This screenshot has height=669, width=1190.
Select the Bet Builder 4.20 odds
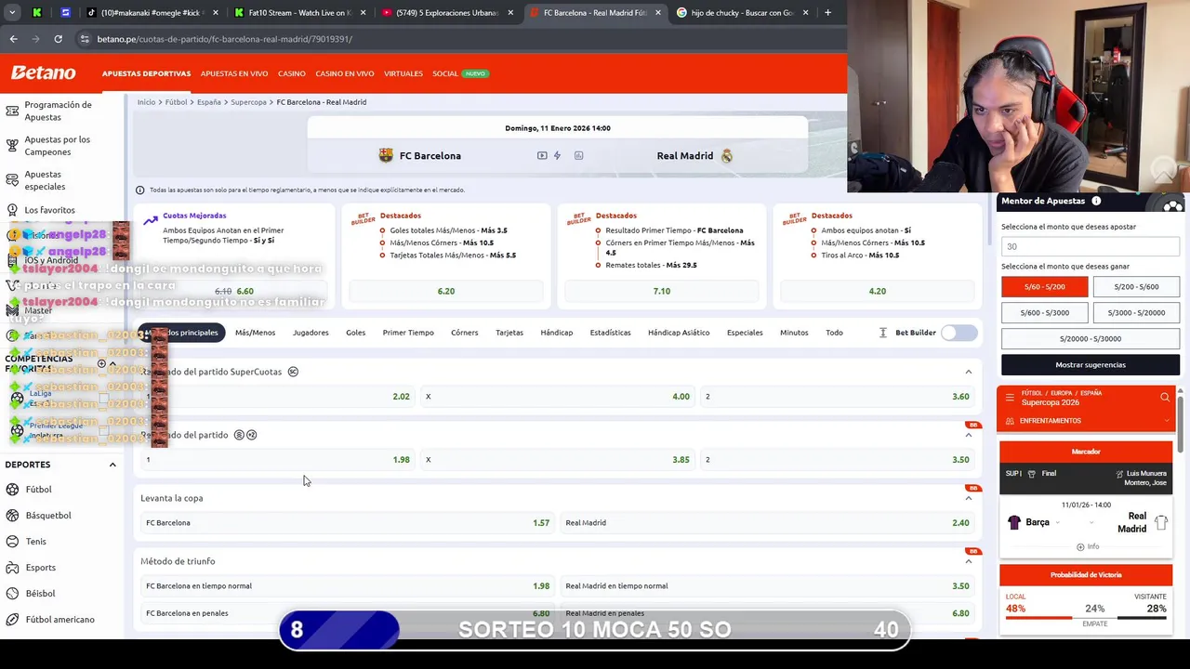click(877, 291)
